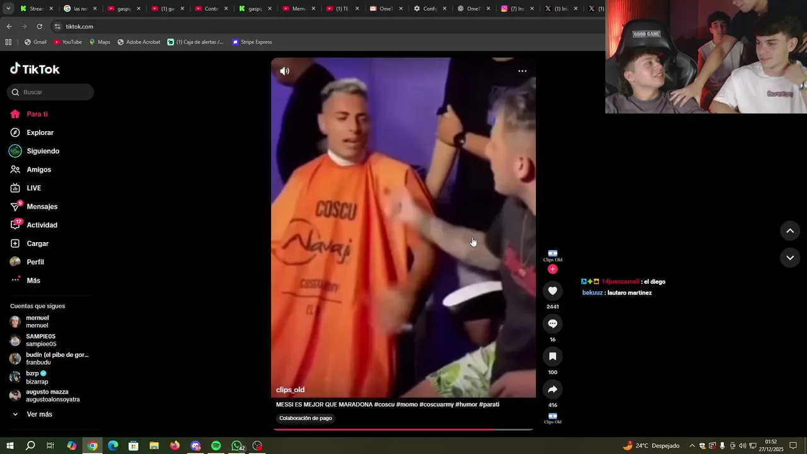Expand followed accounts with Ver más
Screen dimensions: 807x454
pyautogui.click(x=33, y=414)
